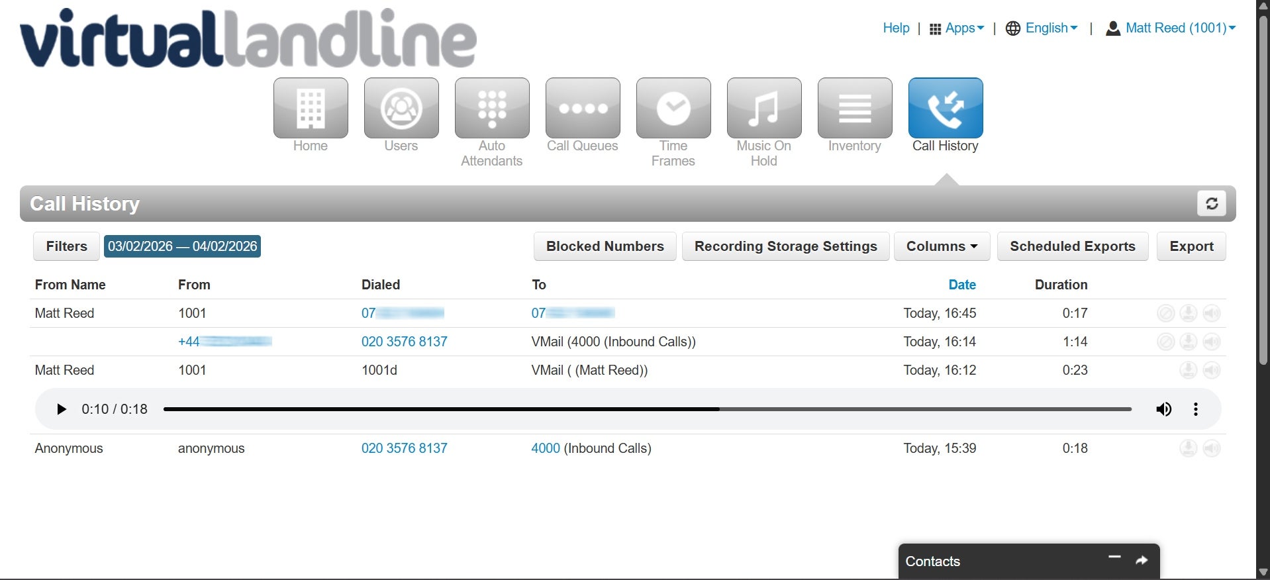
Task: Pop out the Contacts panel arrow
Action: (x=1142, y=561)
